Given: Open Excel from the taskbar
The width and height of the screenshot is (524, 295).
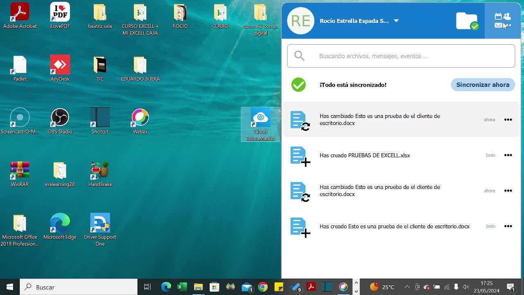Looking at the screenshot, I should point(182,287).
